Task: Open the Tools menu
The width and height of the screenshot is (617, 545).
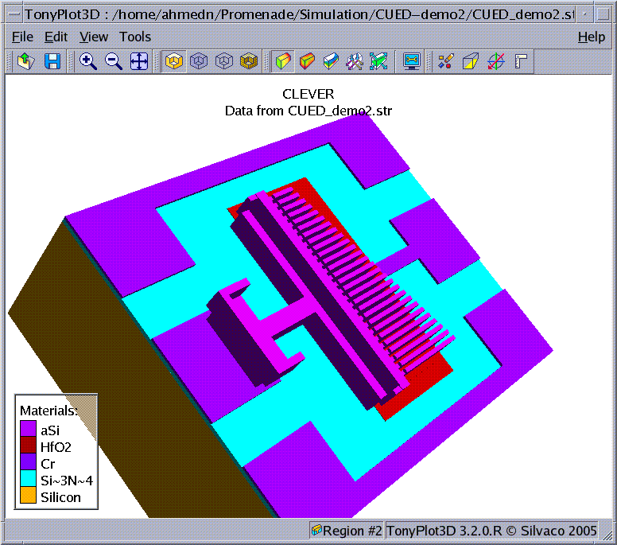Action: (135, 37)
